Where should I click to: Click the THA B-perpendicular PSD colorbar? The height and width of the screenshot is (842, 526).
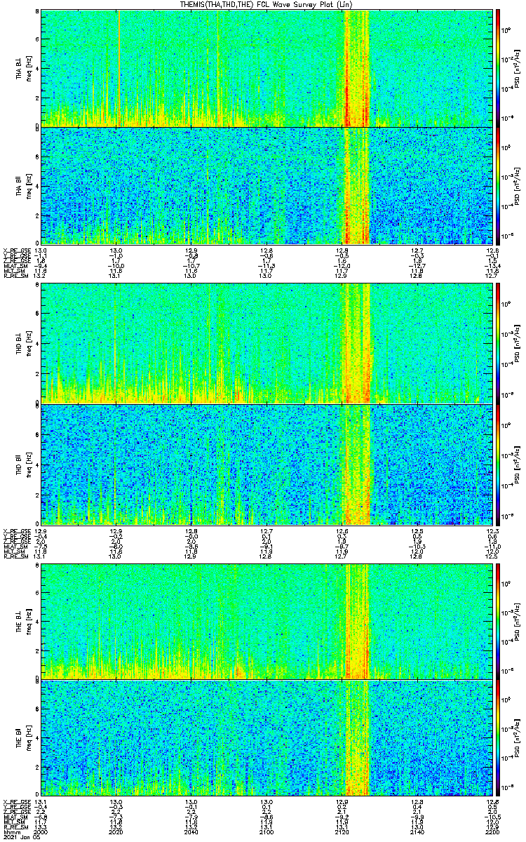point(498,67)
